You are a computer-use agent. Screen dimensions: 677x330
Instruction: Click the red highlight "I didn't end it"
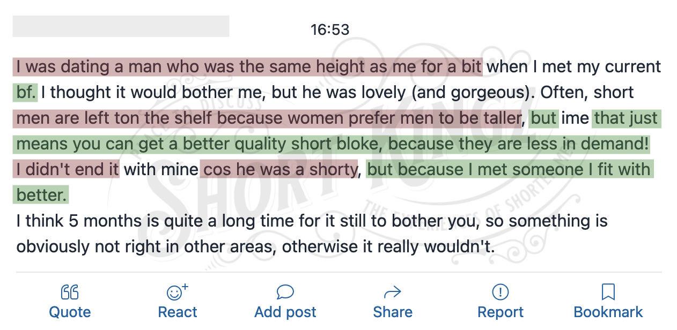coord(67,170)
